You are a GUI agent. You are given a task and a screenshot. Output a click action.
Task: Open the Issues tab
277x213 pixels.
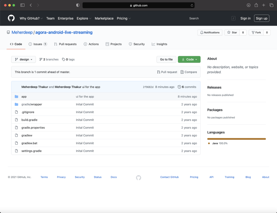[38, 44]
